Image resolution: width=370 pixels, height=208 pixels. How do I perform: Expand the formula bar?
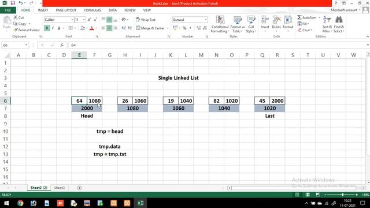368,45
